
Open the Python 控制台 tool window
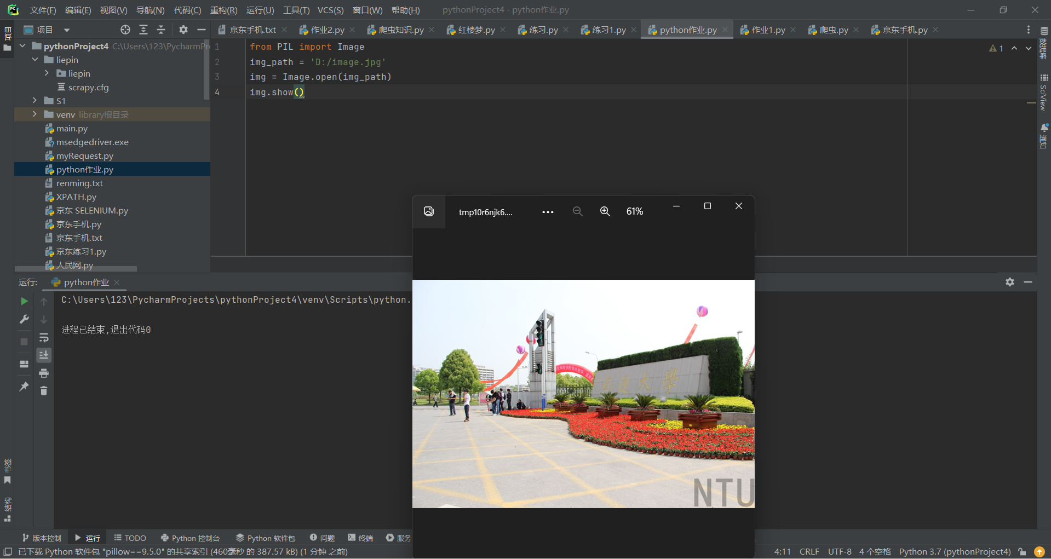pyautogui.click(x=190, y=538)
